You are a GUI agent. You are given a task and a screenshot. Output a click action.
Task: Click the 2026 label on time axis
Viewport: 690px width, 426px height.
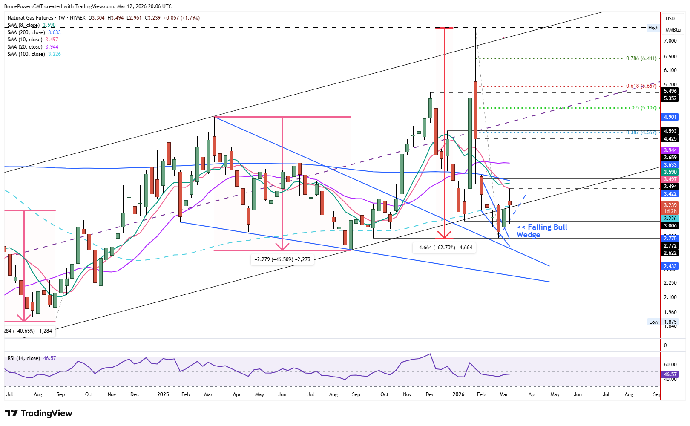(458, 394)
